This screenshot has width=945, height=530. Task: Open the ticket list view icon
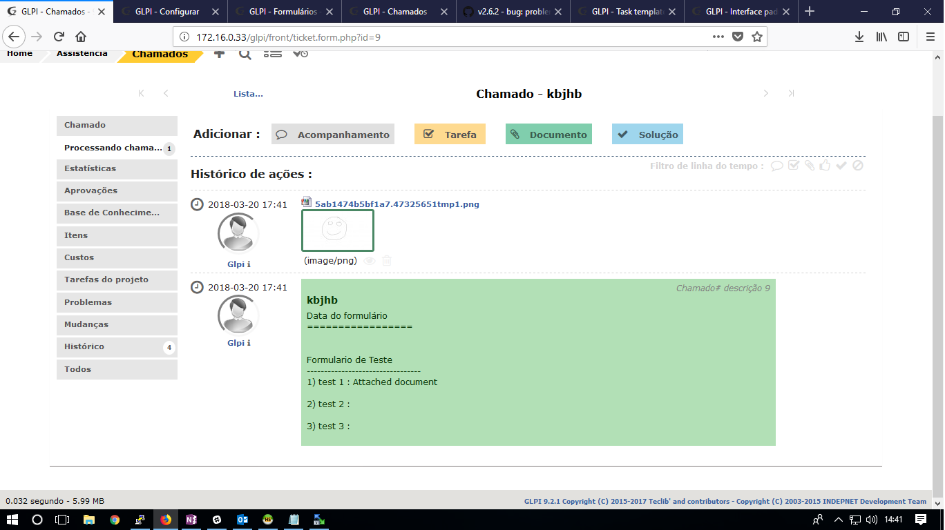point(272,52)
